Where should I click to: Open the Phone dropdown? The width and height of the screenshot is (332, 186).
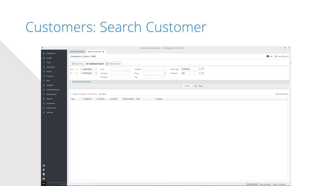pos(165,73)
